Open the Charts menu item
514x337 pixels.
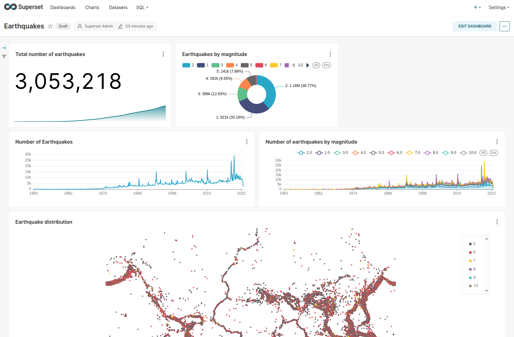click(x=92, y=8)
